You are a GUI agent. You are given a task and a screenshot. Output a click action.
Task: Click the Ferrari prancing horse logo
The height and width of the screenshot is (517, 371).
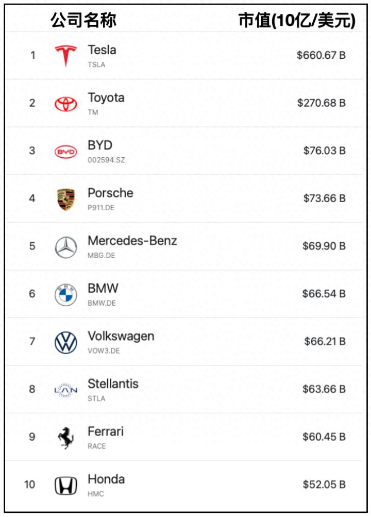[x=66, y=438]
